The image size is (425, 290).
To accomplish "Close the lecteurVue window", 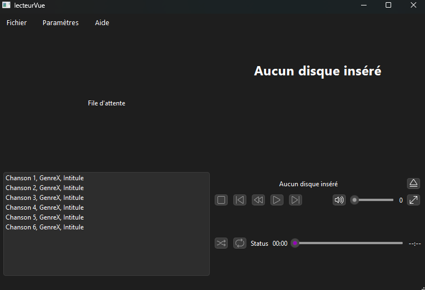I will 413,5.
